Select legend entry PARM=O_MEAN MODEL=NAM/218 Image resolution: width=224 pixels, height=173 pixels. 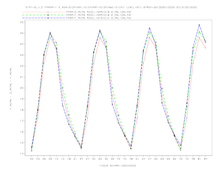click(x=99, y=12)
